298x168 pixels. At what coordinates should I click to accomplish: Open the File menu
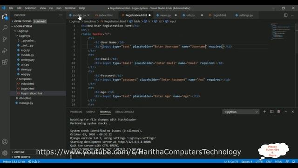pos(11,8)
